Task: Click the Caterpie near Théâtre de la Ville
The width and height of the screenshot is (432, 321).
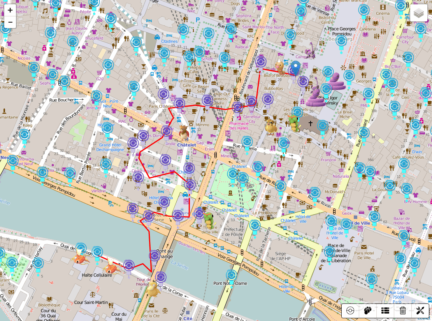Action: point(209,220)
